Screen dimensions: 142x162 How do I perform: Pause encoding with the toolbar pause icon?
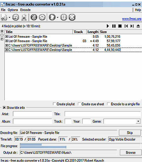[x=64, y=17]
